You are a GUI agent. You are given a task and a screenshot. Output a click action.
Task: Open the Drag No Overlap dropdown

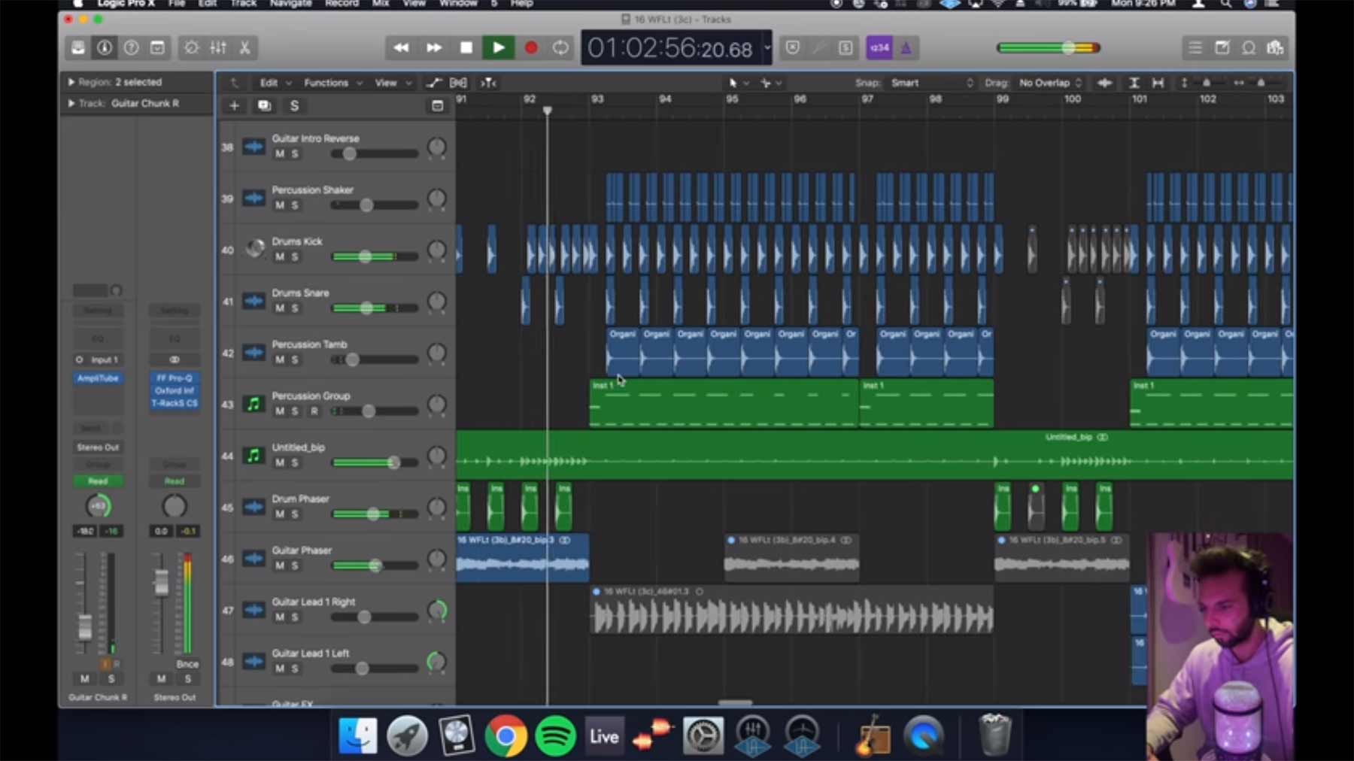click(x=1050, y=83)
